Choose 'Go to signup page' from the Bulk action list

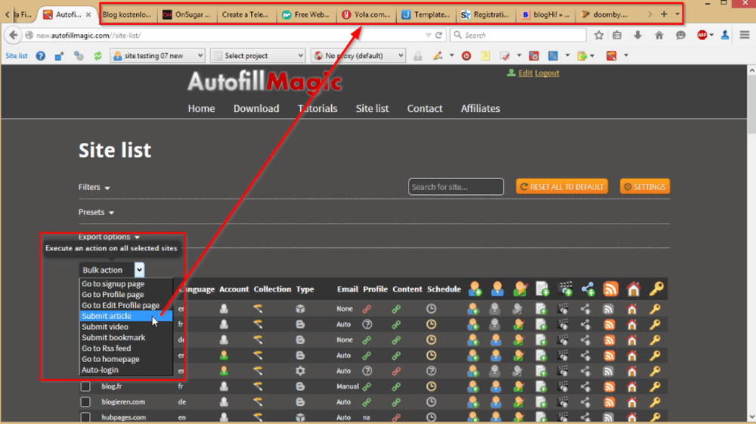pos(125,283)
